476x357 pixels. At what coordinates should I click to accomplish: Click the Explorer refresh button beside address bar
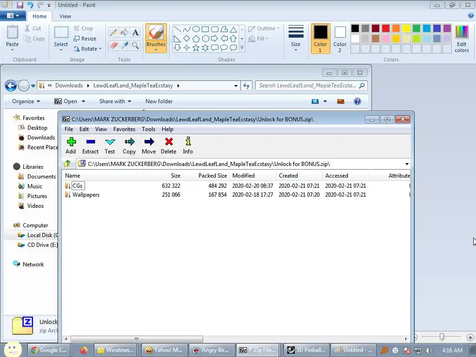coord(246,86)
